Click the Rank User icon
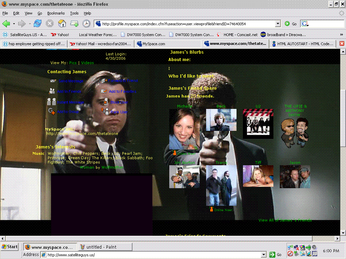The width and height of the screenshot is (346, 259). tap(105, 111)
